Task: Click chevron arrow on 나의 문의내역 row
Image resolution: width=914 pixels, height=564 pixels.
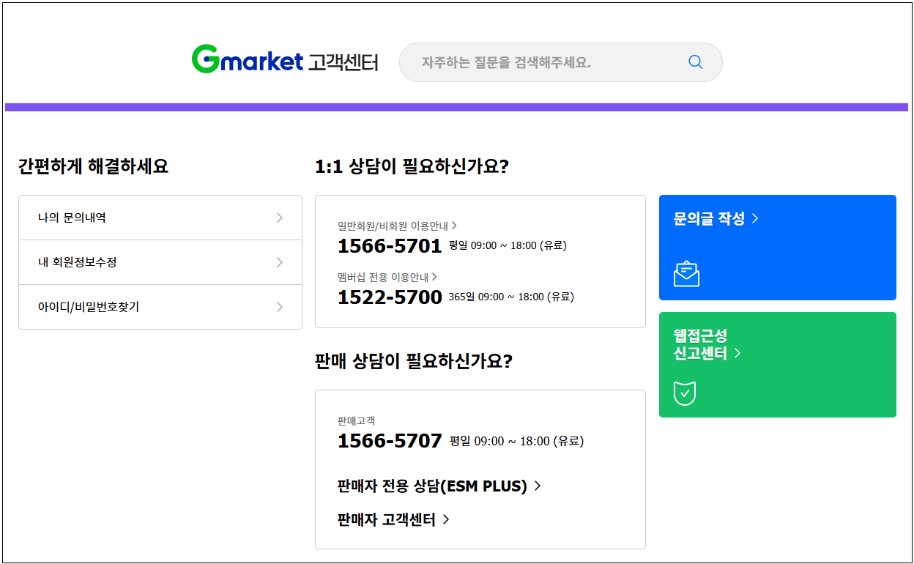Action: coord(280,218)
